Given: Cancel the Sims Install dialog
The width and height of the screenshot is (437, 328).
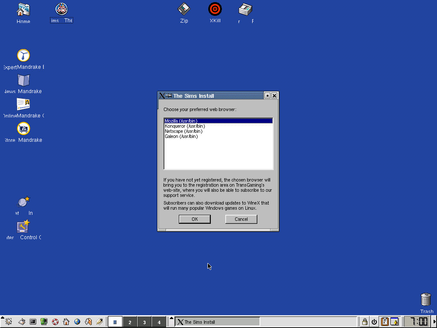Looking at the screenshot, I should click(241, 219).
